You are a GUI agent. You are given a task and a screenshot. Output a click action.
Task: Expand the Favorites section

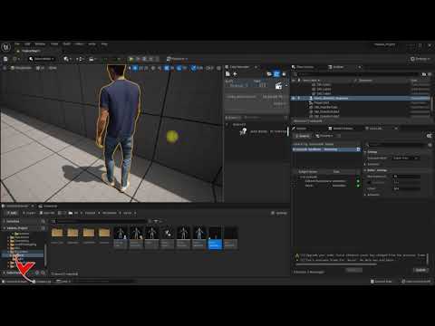[5, 221]
